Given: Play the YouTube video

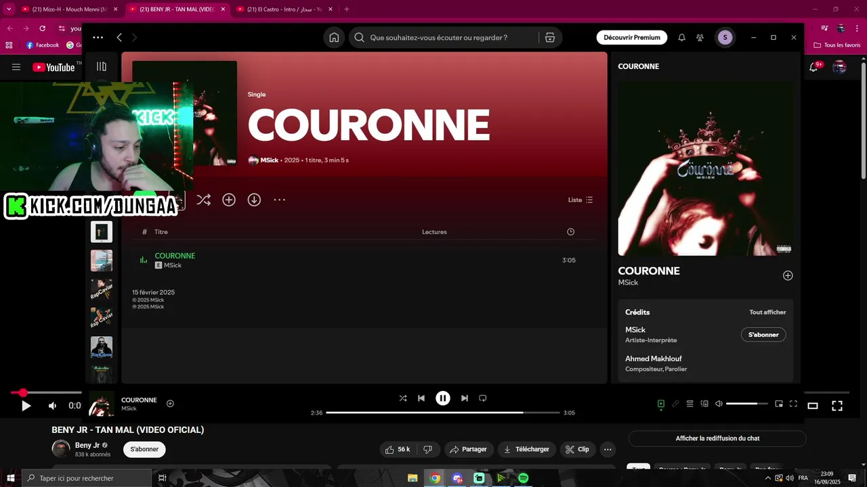Looking at the screenshot, I should coord(26,406).
